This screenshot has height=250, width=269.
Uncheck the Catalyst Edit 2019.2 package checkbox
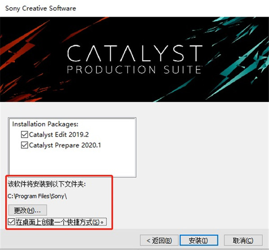[x=24, y=135]
